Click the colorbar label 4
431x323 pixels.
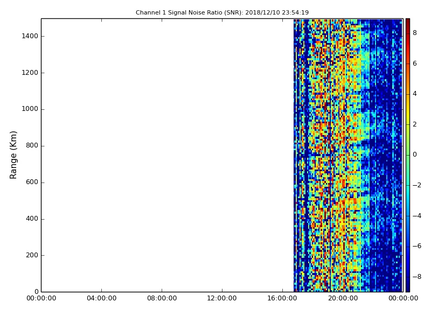click(415, 94)
